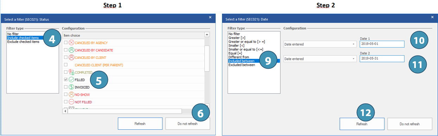Select Smaller or equal to filter type

[254, 49]
